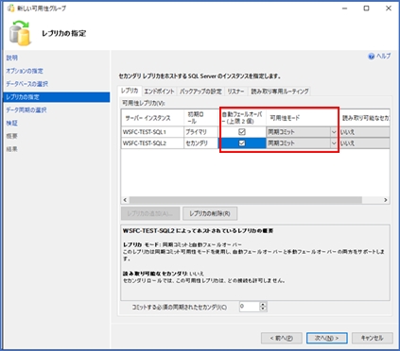Click the 初期ロール column header
400x351 pixels.
pyautogui.click(x=201, y=118)
